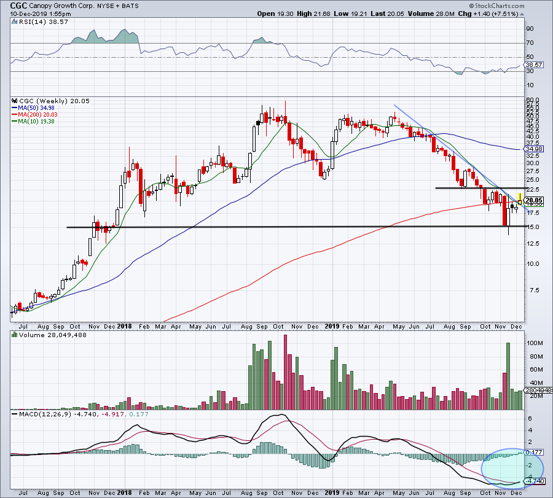Viewport: 553px width, 498px height.
Task: Click the CGC ticker symbol in the header
Action: [18, 6]
